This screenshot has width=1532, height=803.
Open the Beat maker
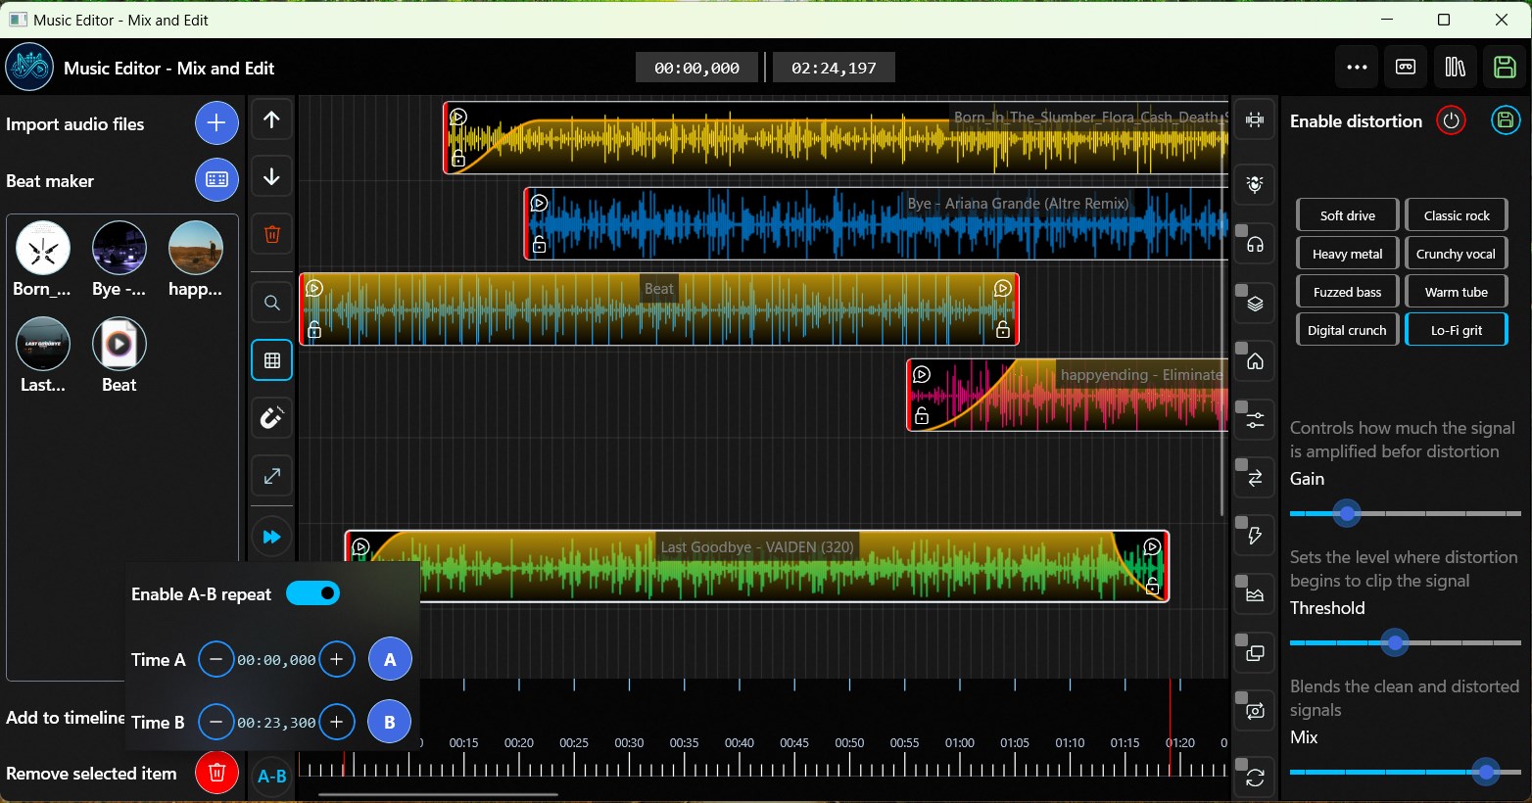216,180
